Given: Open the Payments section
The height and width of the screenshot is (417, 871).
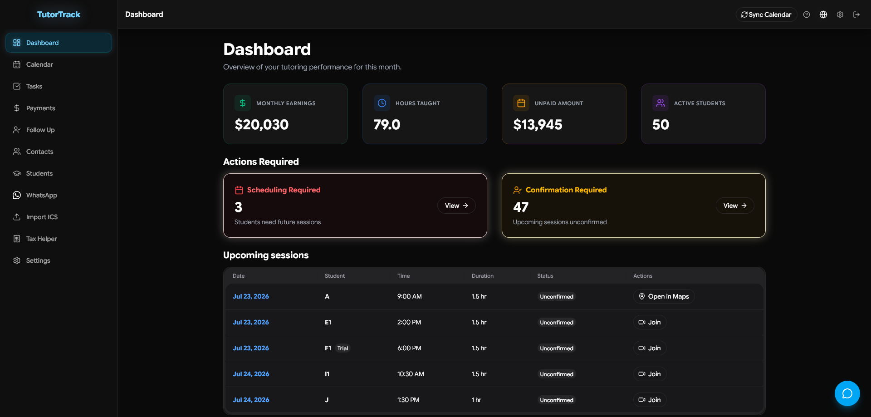Looking at the screenshot, I should click(x=59, y=108).
